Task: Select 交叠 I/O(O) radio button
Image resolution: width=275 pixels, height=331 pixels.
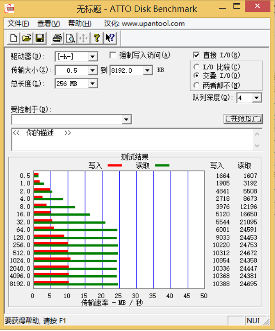Action: click(196, 75)
